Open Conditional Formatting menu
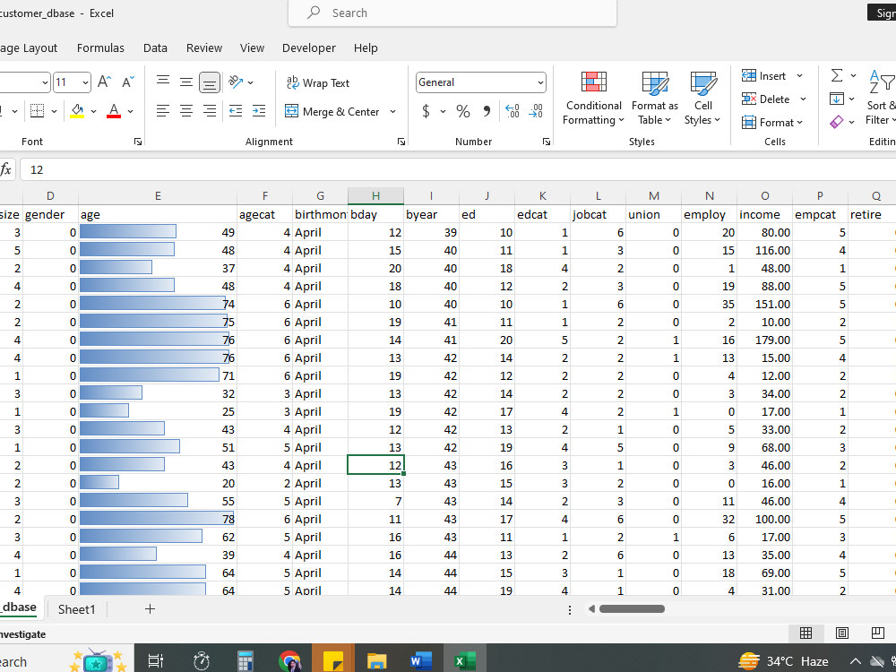896x672 pixels. tap(594, 97)
